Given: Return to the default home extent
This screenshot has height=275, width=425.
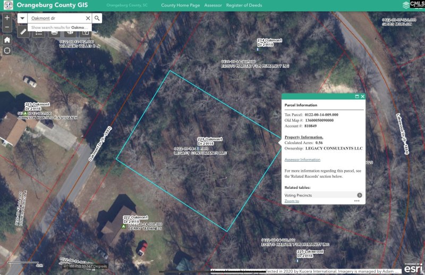Looking at the screenshot, I should tap(7, 39).
